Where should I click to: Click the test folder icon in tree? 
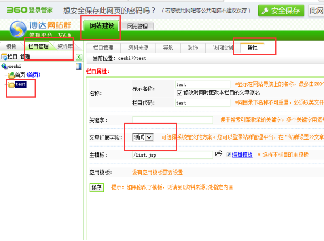click(x=11, y=84)
